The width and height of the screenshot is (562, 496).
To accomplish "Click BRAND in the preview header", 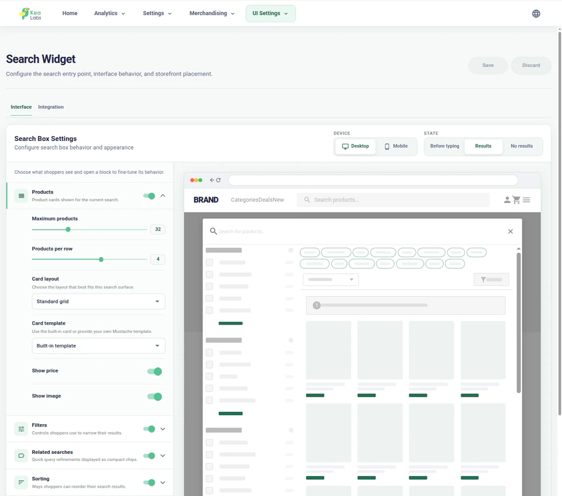I will [x=205, y=200].
